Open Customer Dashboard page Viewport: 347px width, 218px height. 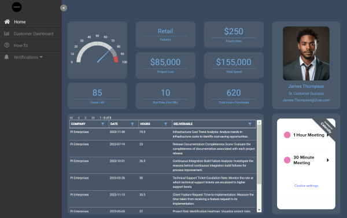[31, 34]
